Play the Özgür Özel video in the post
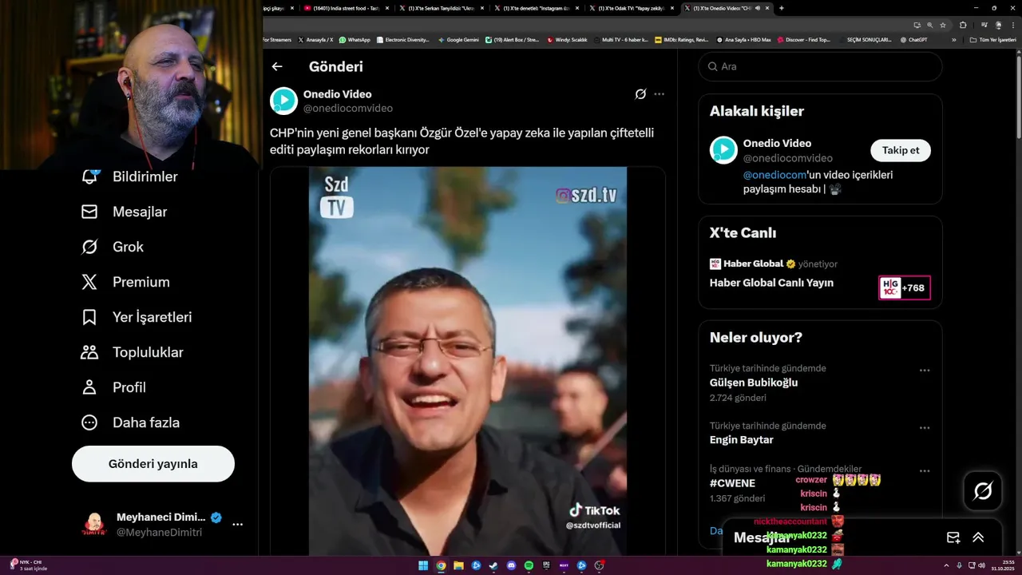Screen dimensions: 1022x575 pos(468,361)
